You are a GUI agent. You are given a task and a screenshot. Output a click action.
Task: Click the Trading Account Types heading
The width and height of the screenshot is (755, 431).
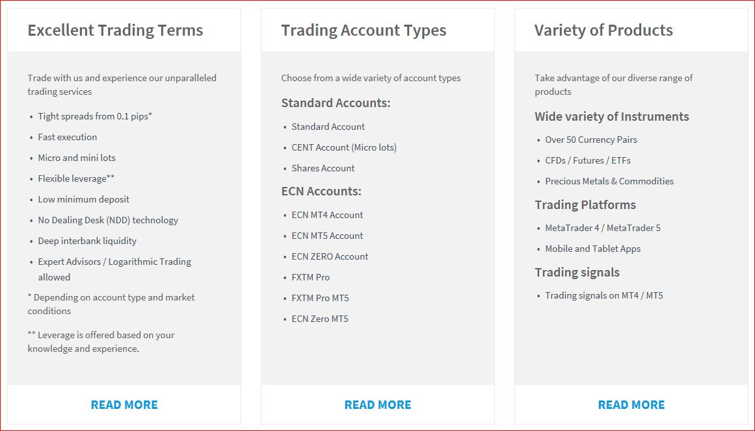364,31
